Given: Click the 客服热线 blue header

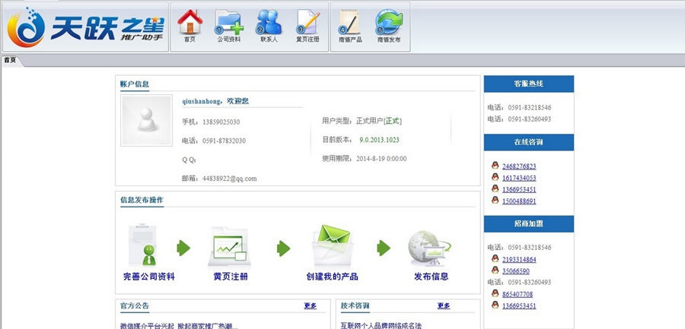Looking at the screenshot, I should tap(529, 84).
